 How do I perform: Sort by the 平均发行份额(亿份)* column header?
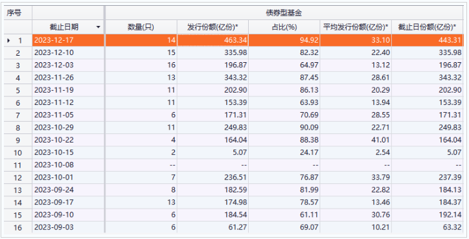pyautogui.click(x=356, y=27)
